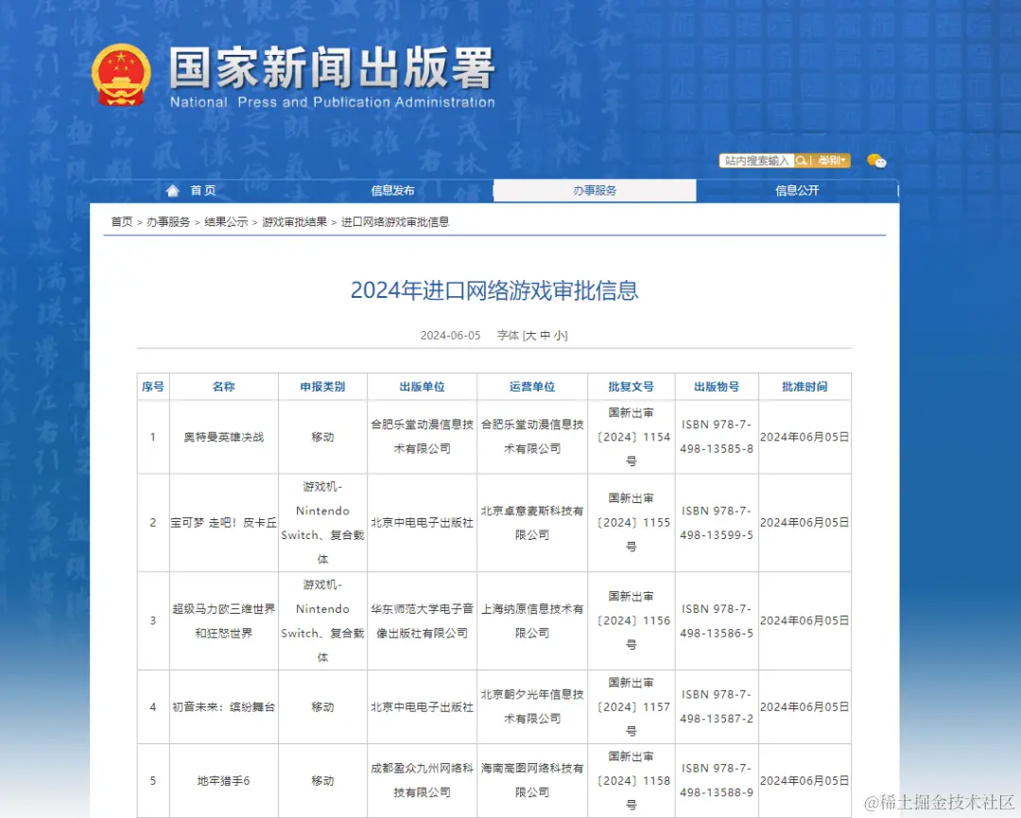Screen dimensions: 1021x818
Task: Click the 名称 column header
Action: (x=223, y=386)
